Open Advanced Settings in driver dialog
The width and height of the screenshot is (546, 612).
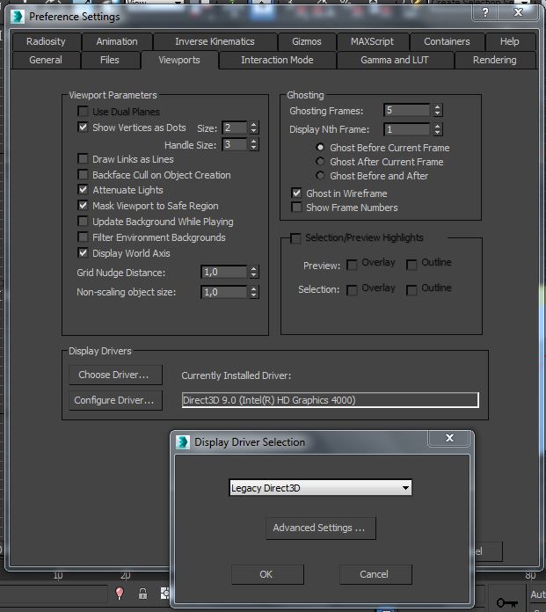click(321, 528)
